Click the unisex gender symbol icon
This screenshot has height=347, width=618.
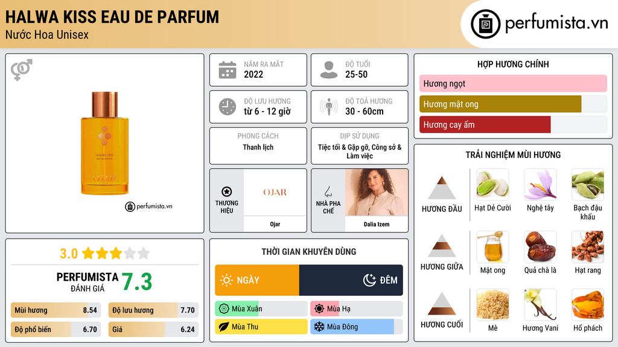[22, 70]
